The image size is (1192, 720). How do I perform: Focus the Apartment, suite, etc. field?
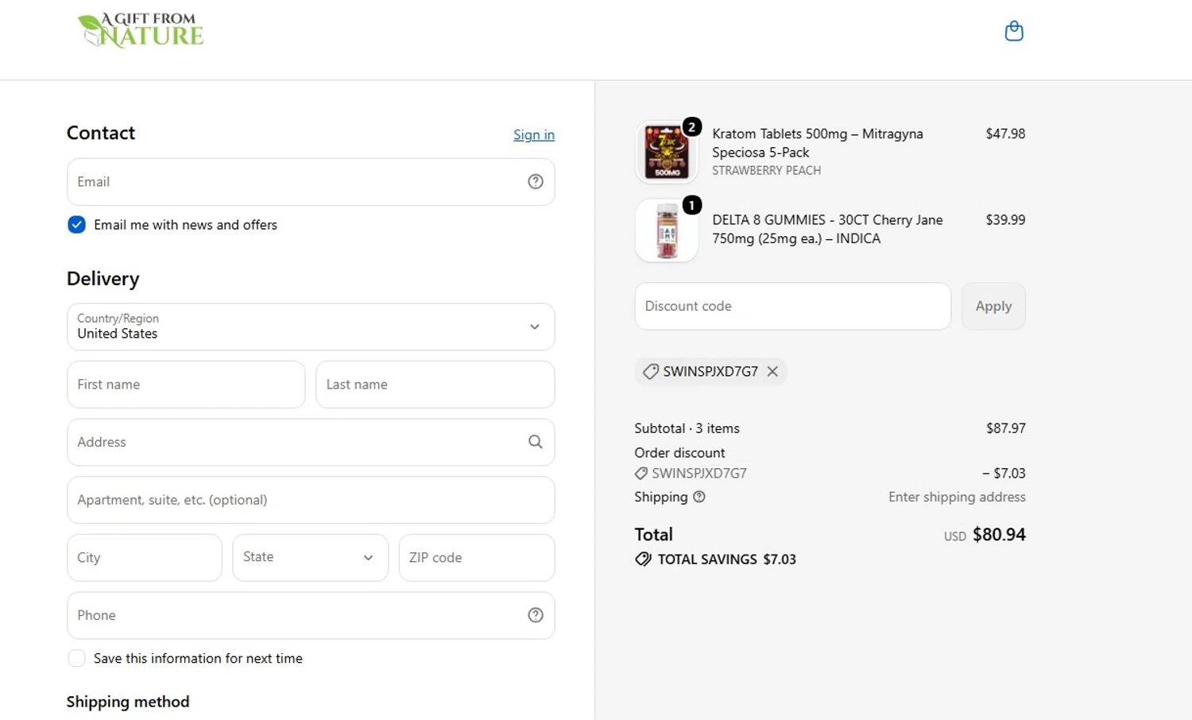311,500
